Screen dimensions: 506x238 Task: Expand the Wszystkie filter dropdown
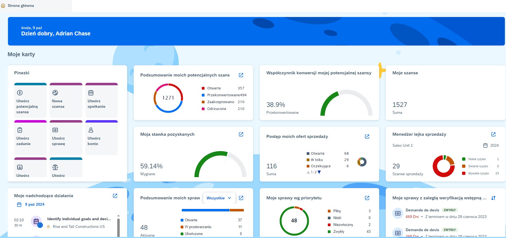[219, 198]
